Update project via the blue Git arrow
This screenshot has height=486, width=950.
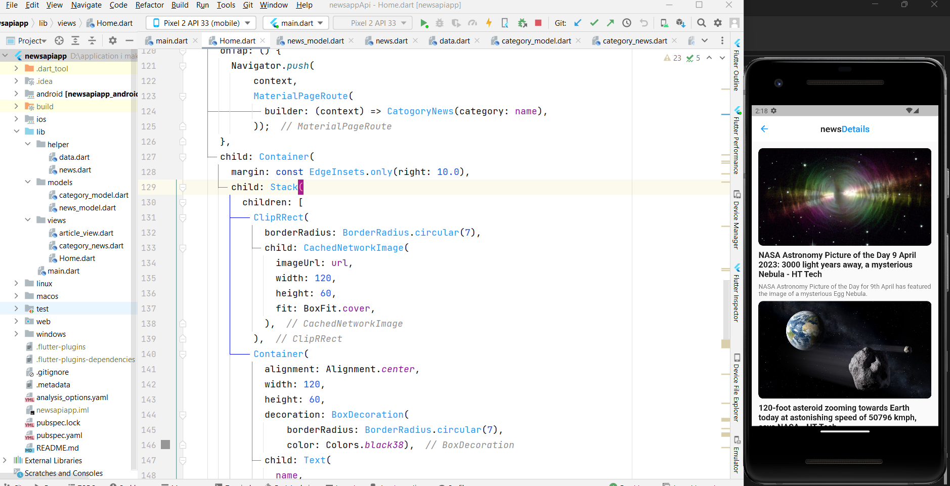(577, 23)
